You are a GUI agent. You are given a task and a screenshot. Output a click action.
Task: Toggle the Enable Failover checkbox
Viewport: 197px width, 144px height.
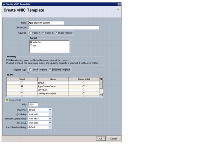point(56,33)
